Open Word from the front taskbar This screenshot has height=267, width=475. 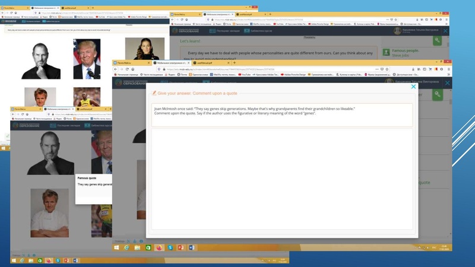click(x=191, y=247)
